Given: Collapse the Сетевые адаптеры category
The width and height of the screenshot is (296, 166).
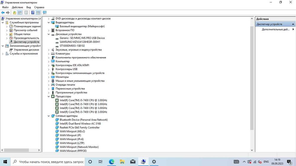Looking at the screenshot, I should pyautogui.click(x=49, y=116).
